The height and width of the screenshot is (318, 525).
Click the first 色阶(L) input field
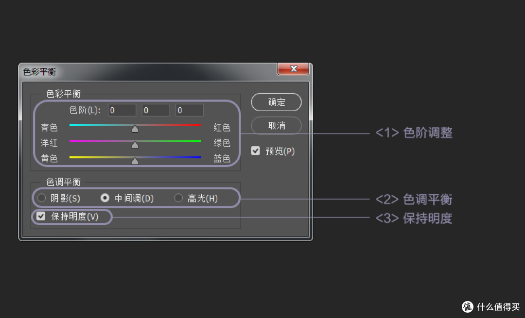(122, 110)
